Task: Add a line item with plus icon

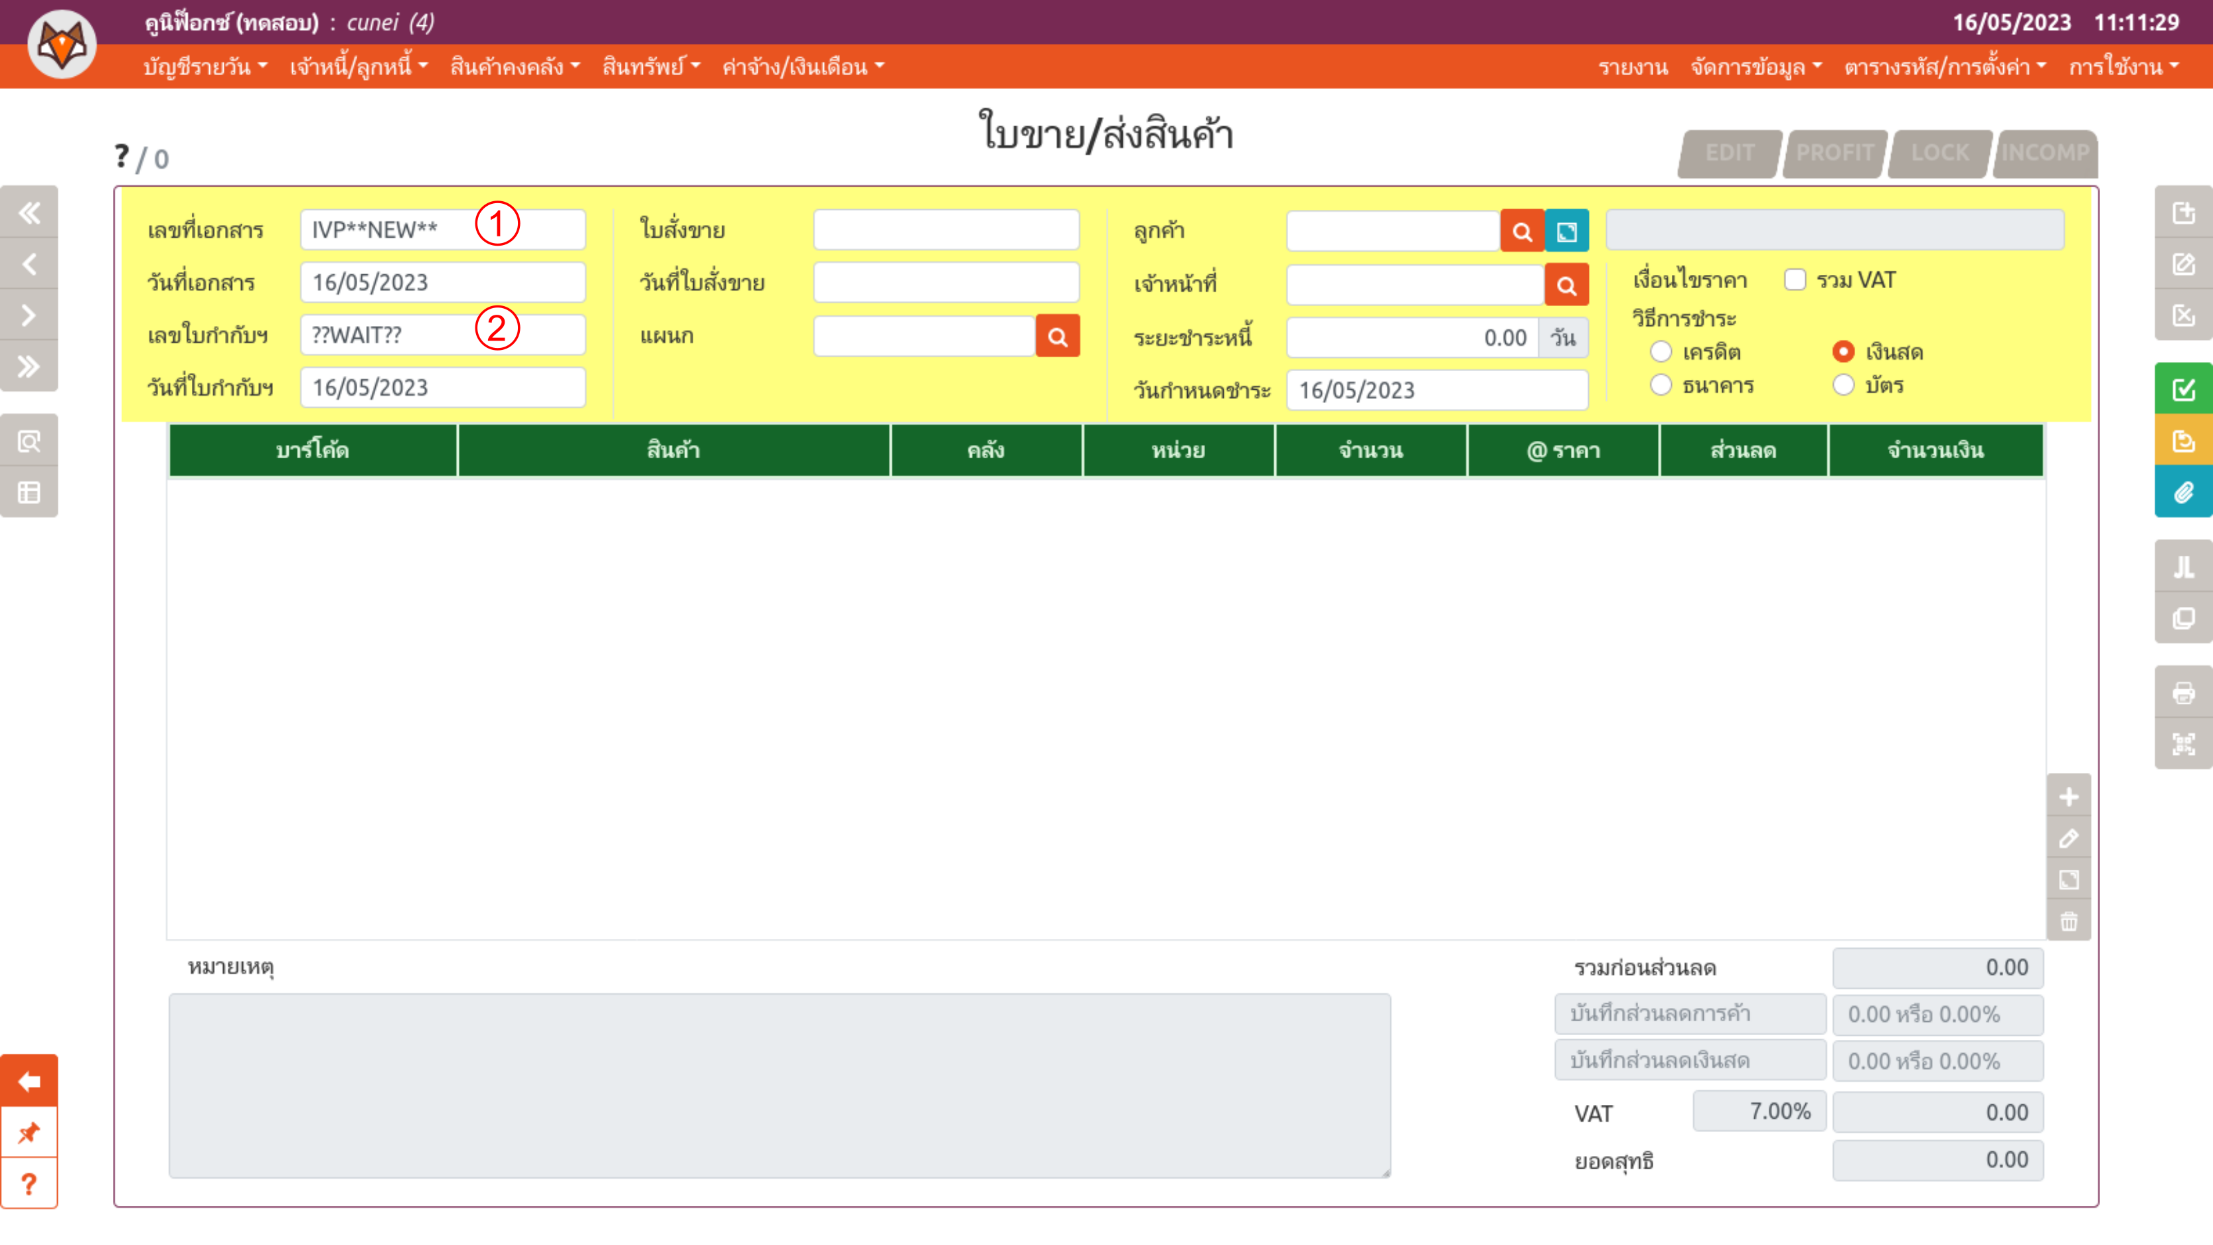Action: tap(2068, 797)
